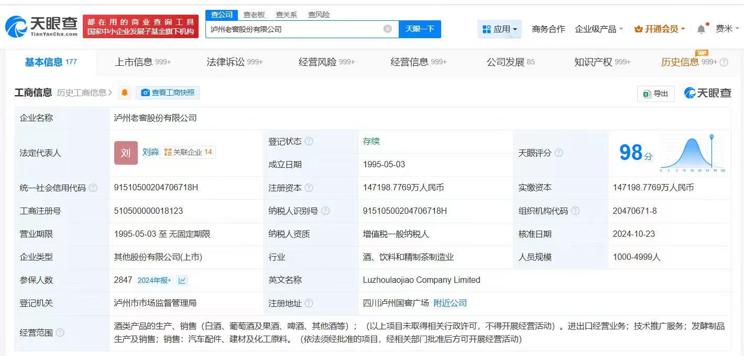Open the 应用 dropdown menu
Viewport: 744px width, 356px height.
[x=499, y=29]
